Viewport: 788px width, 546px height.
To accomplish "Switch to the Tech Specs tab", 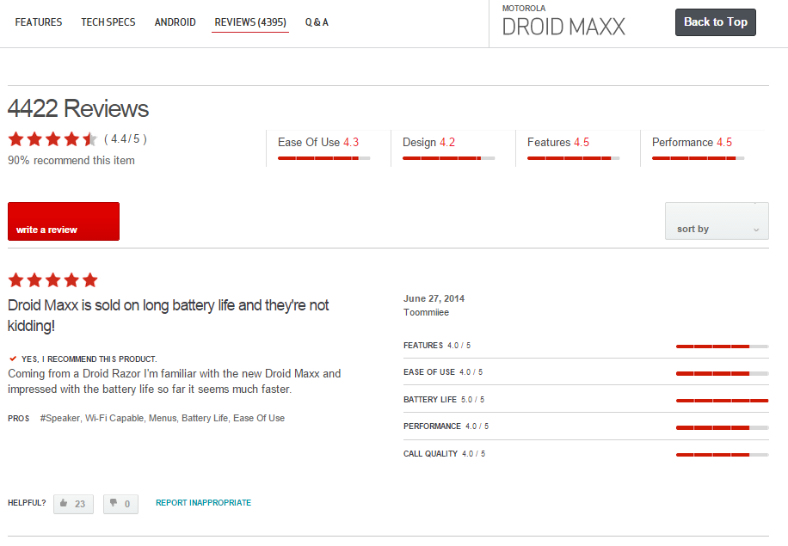I will [108, 22].
